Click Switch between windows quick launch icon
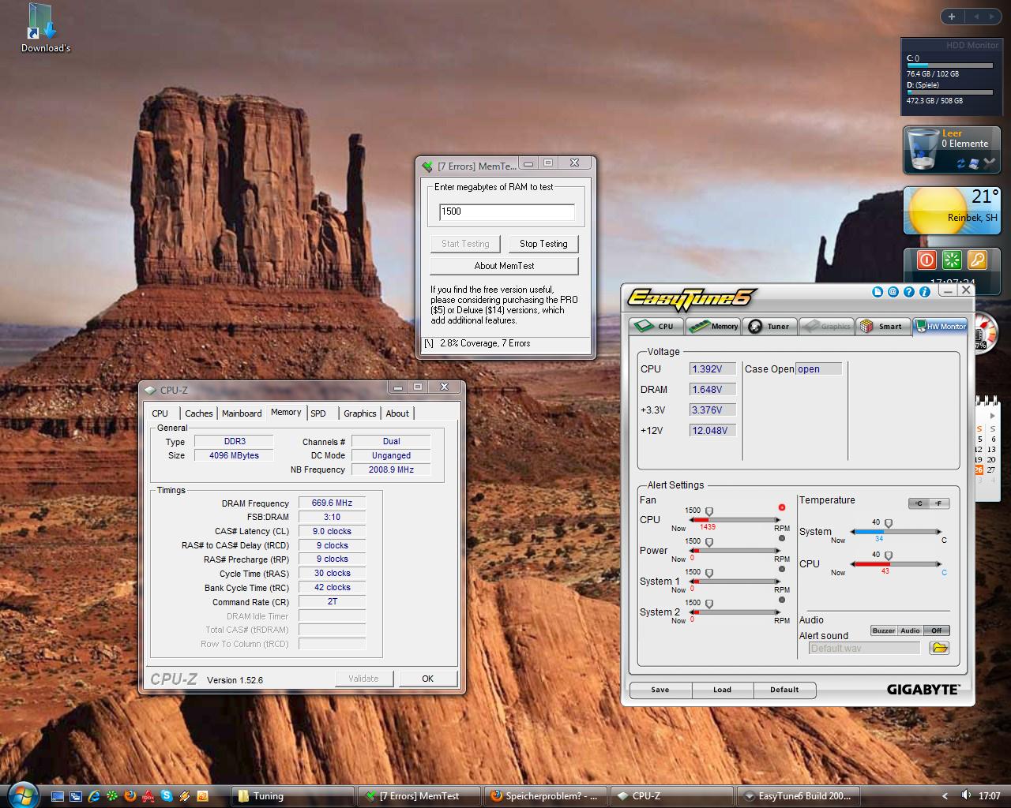Image resolution: width=1011 pixels, height=808 pixels. pos(76,796)
